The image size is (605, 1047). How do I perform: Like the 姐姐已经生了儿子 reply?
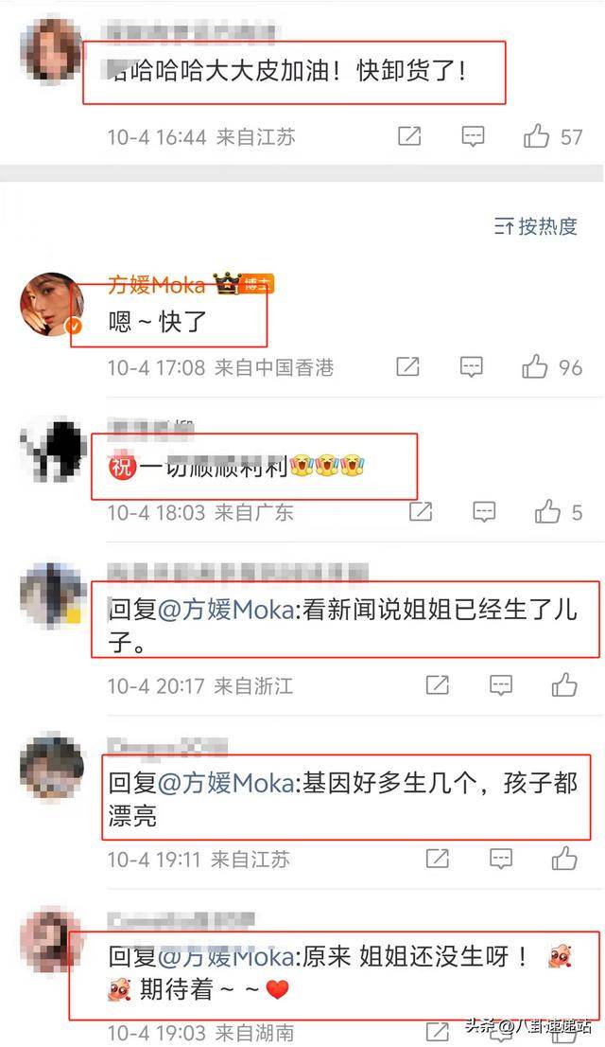coord(564,685)
